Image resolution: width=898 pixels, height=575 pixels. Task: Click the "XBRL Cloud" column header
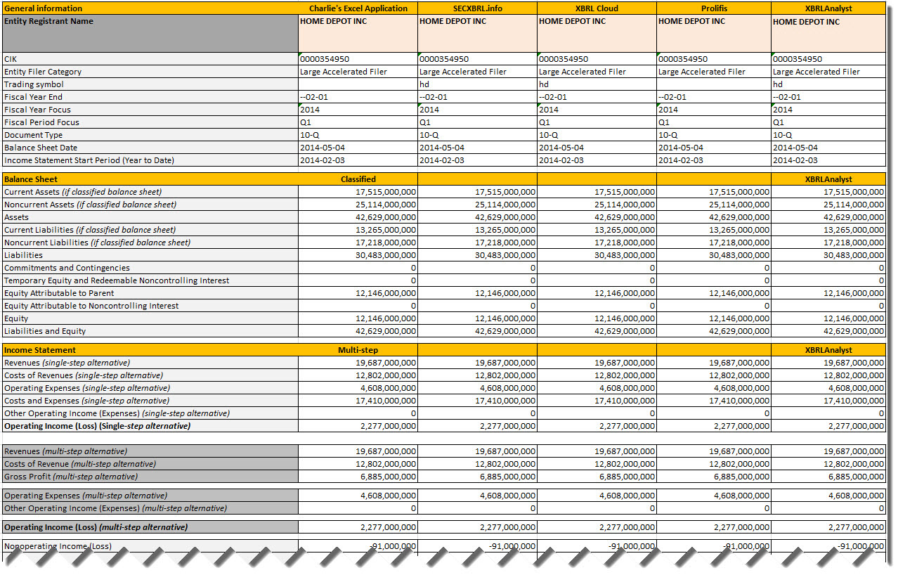(597, 8)
